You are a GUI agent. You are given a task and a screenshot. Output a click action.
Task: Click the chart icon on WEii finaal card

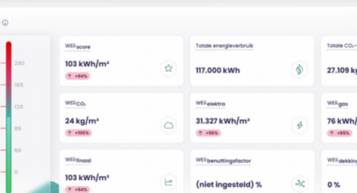click(x=168, y=182)
